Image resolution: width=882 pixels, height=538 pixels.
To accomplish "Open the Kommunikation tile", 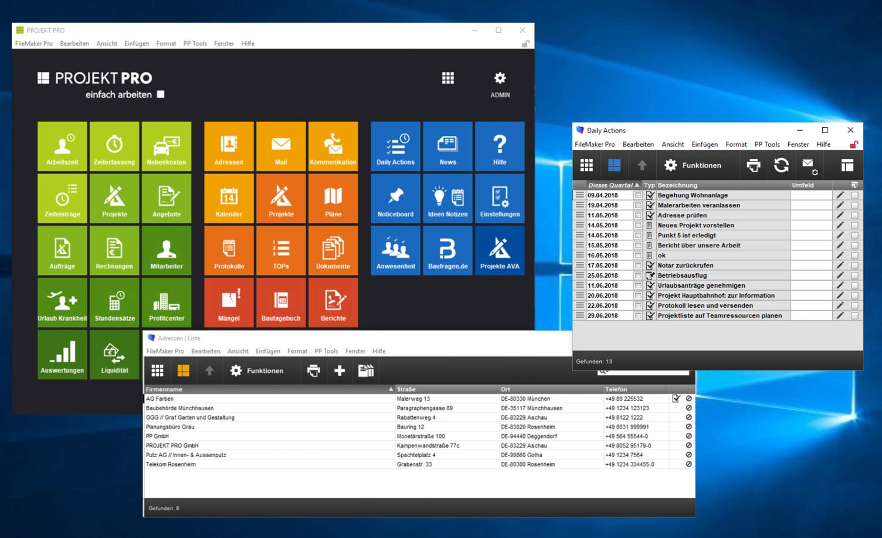I will (333, 147).
